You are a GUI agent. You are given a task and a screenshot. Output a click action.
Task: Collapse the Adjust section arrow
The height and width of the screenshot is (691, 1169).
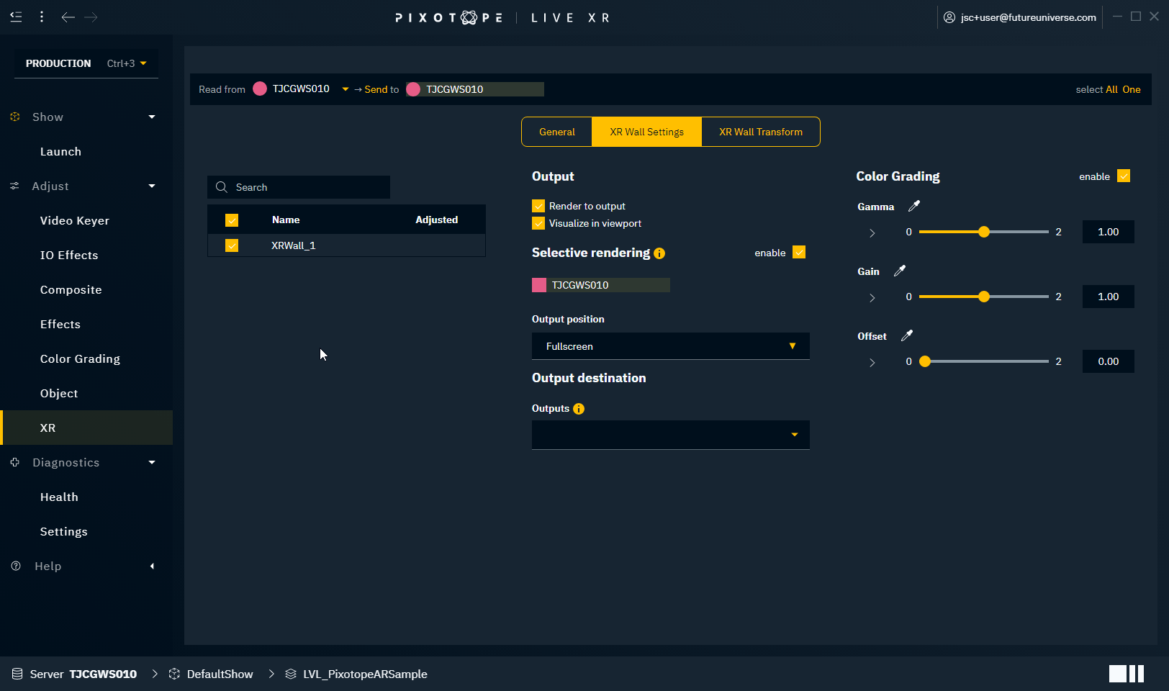tap(152, 186)
